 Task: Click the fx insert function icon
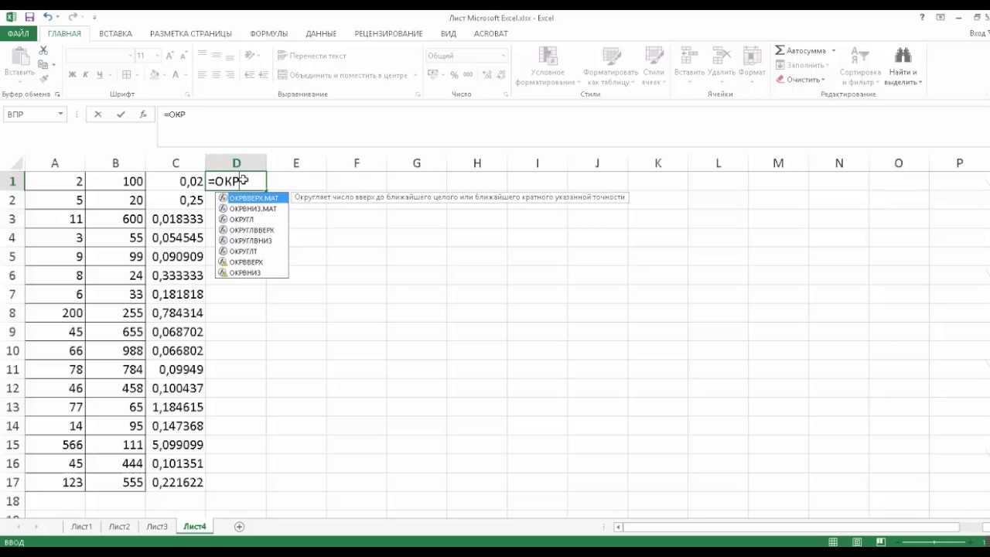point(143,114)
